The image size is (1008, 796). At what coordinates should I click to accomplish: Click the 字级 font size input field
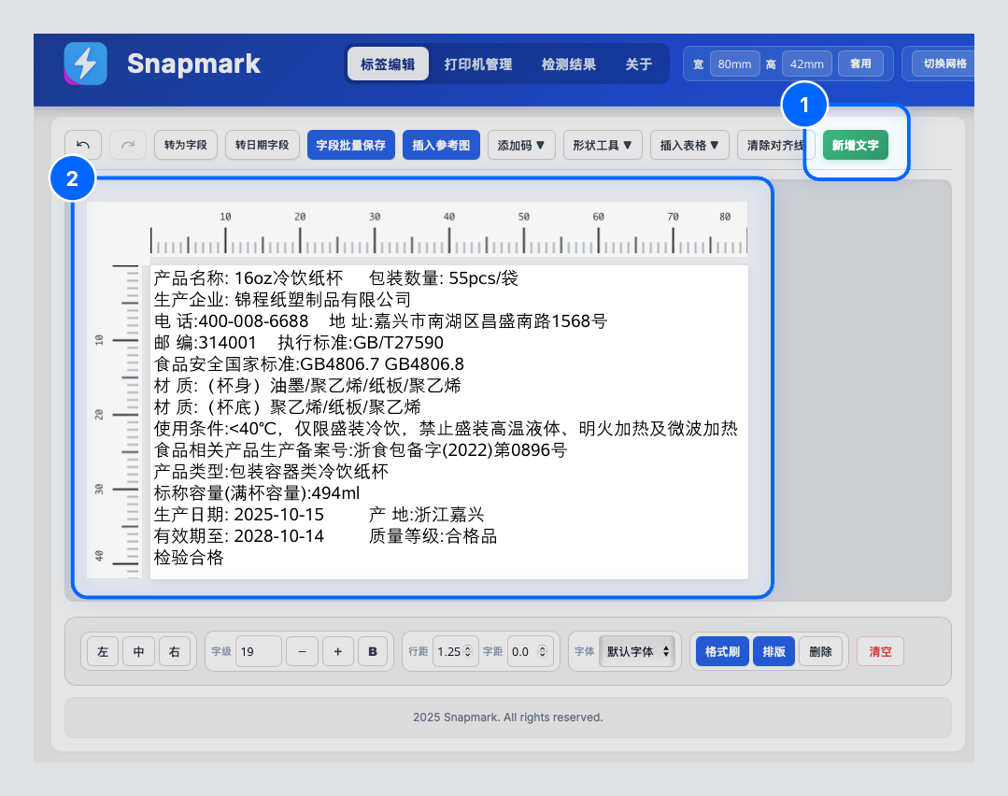click(258, 651)
